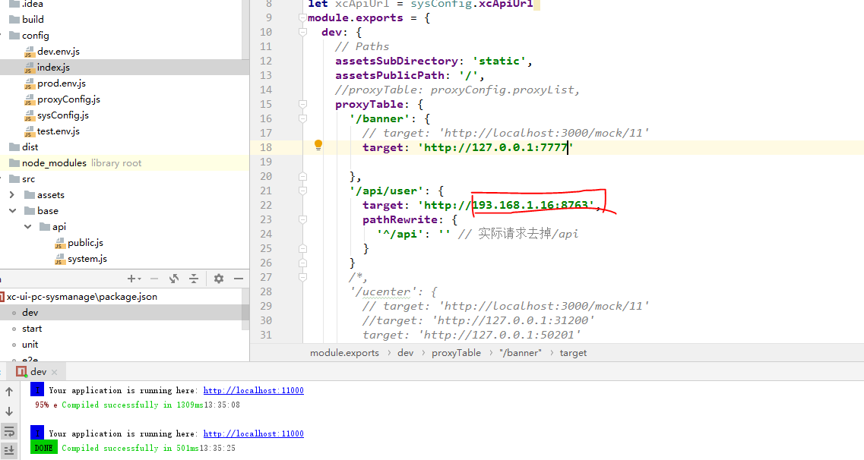
Task: Click the Remove minus icon beside the plus
Action: (154, 279)
